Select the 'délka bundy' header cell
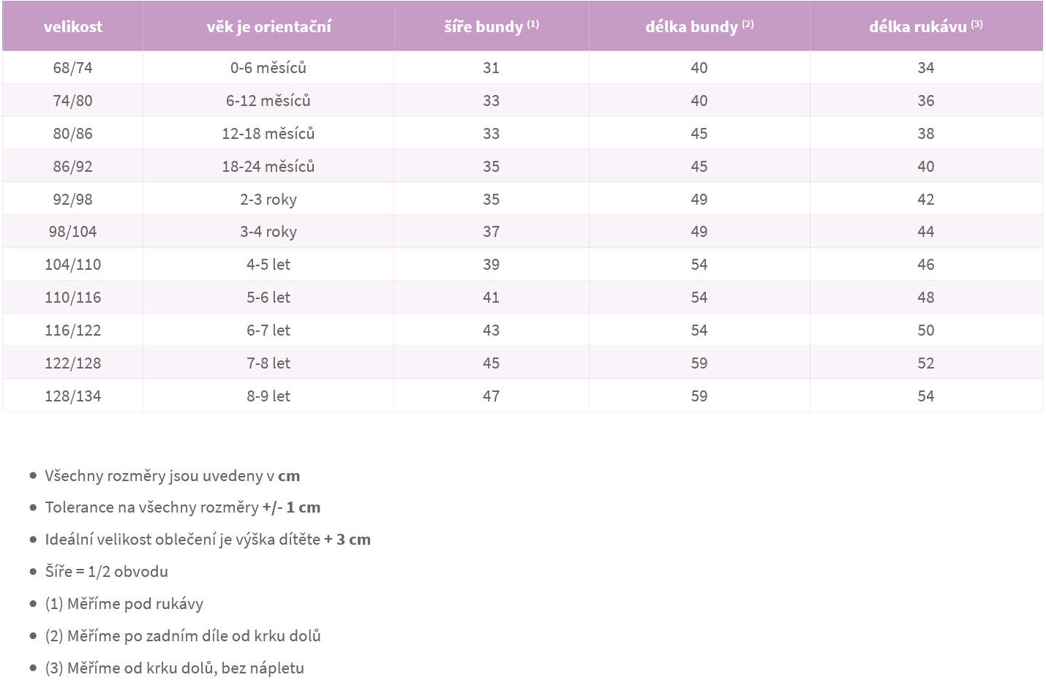This screenshot has width=1046, height=680. [x=699, y=26]
